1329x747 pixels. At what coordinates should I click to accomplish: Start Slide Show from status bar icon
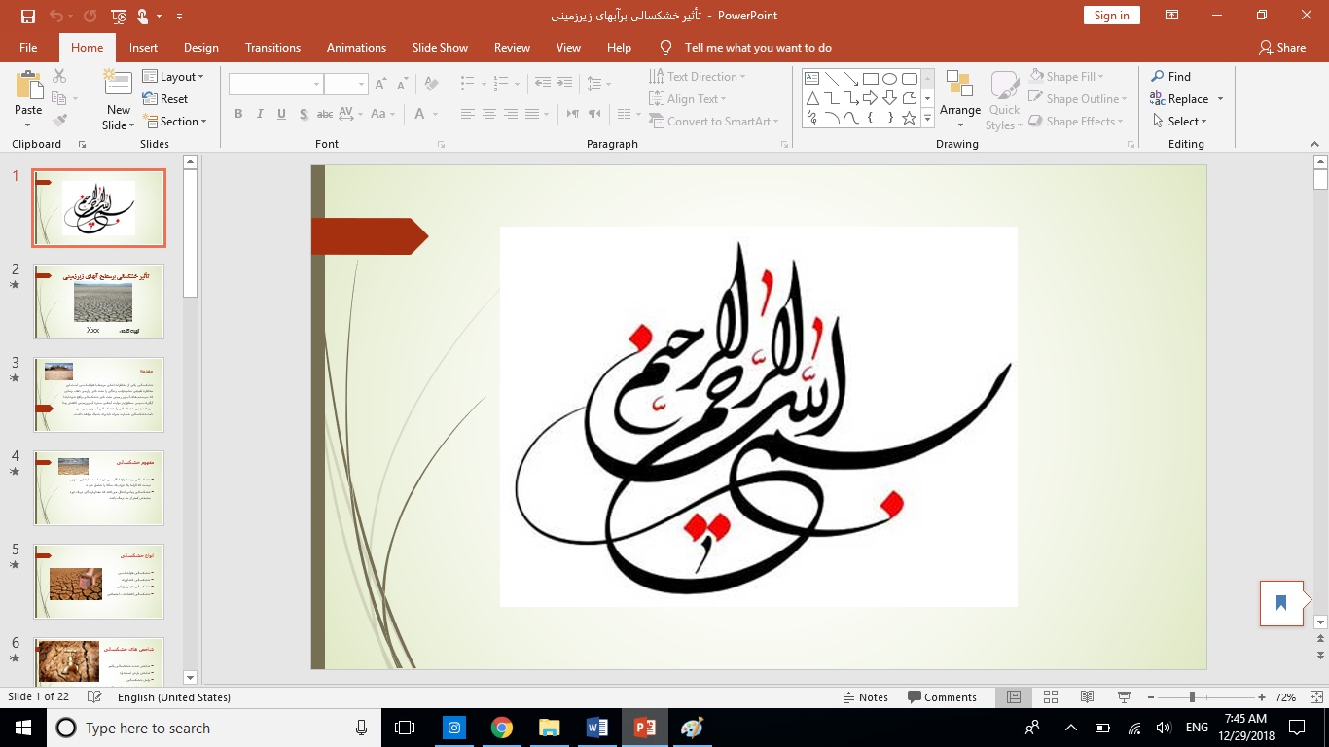(x=1124, y=697)
